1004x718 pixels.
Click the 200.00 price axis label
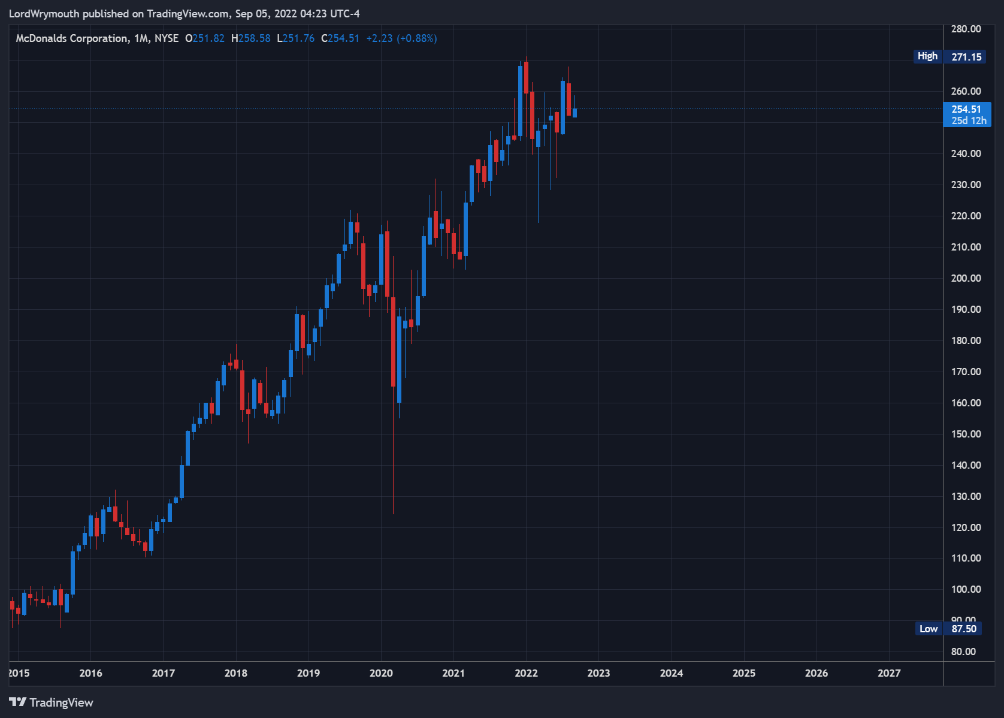[966, 278]
